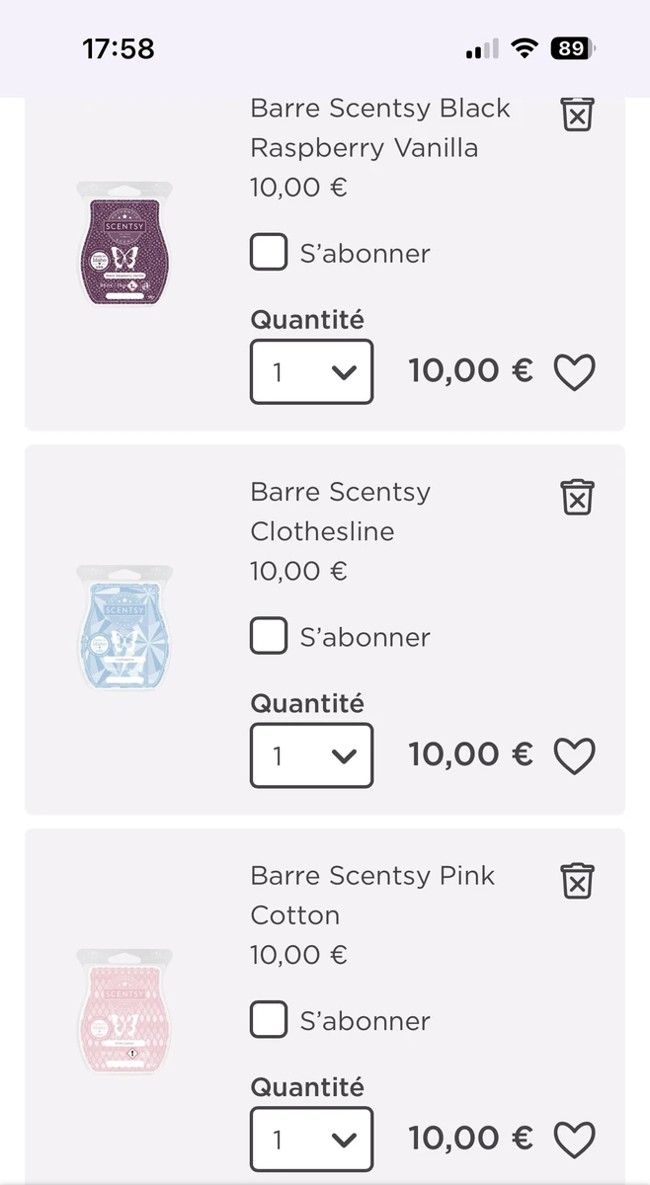Open the Barre Scentsy Clothesline product title
650x1185 pixels.
point(340,512)
